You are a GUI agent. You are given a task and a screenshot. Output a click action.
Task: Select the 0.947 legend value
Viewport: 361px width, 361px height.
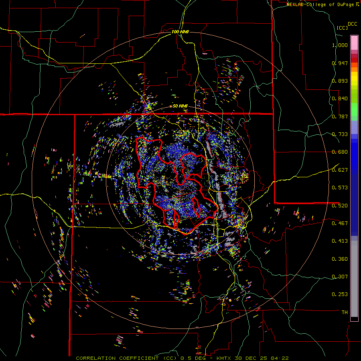340,63
